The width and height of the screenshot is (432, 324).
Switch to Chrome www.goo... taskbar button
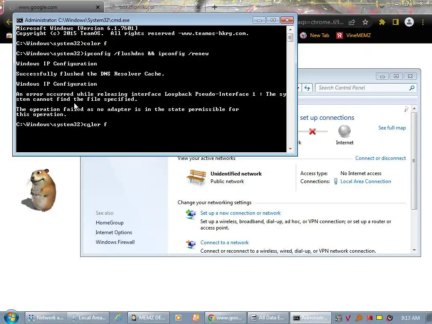click(x=225, y=318)
